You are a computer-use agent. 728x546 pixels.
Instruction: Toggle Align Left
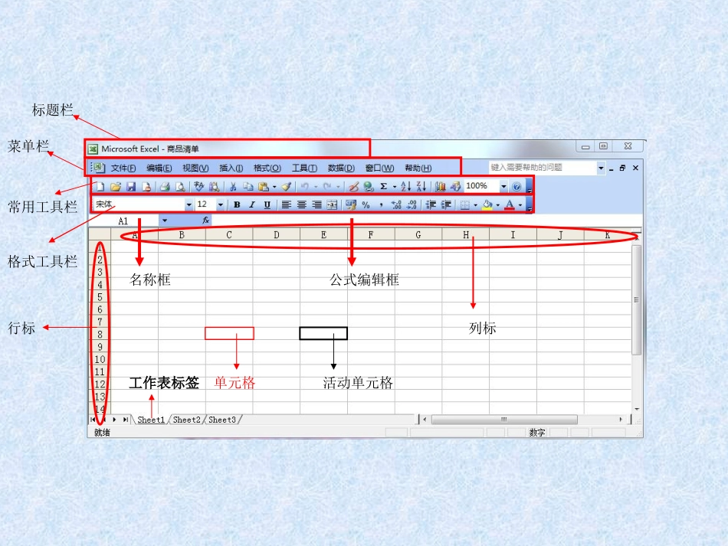[x=286, y=204]
